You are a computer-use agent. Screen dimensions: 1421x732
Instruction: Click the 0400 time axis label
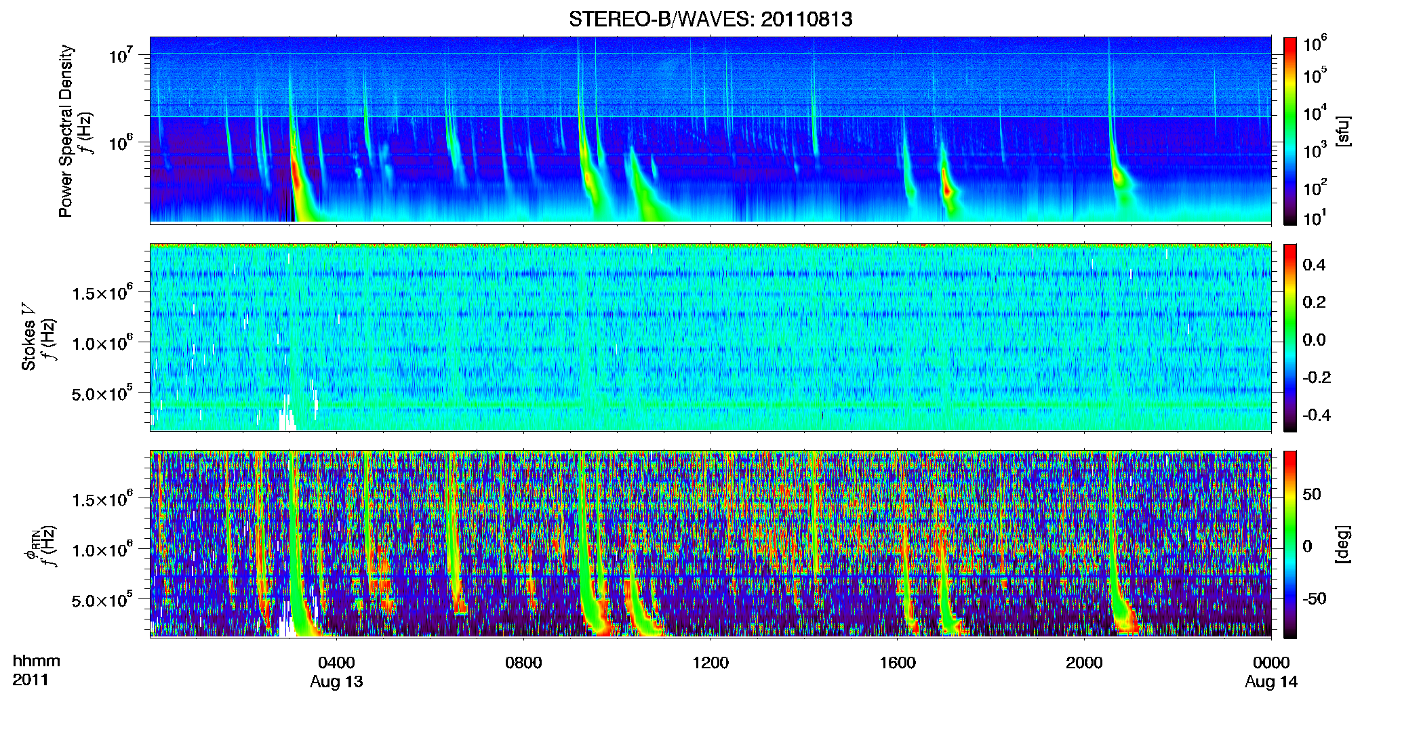(336, 663)
